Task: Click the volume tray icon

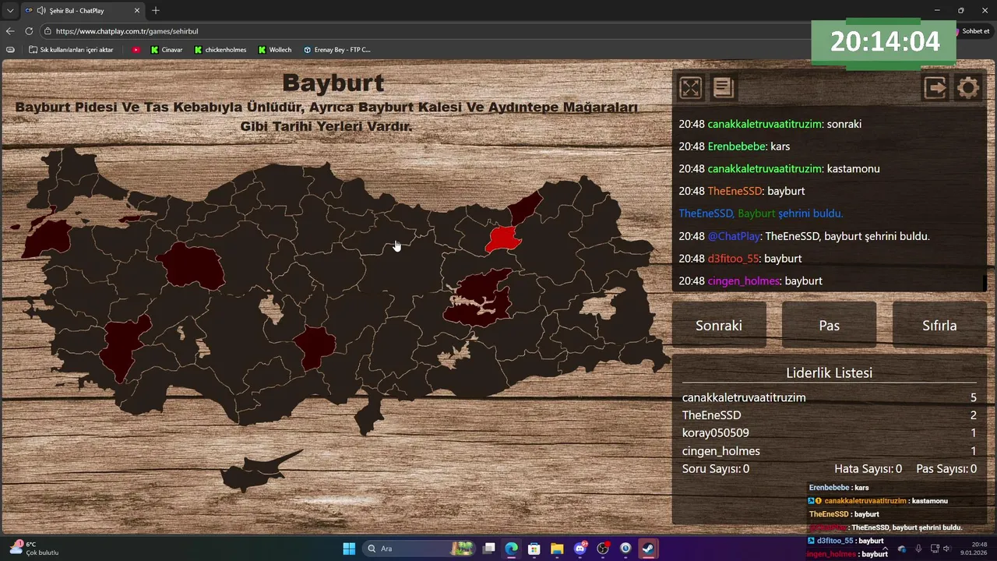Action: point(948,549)
